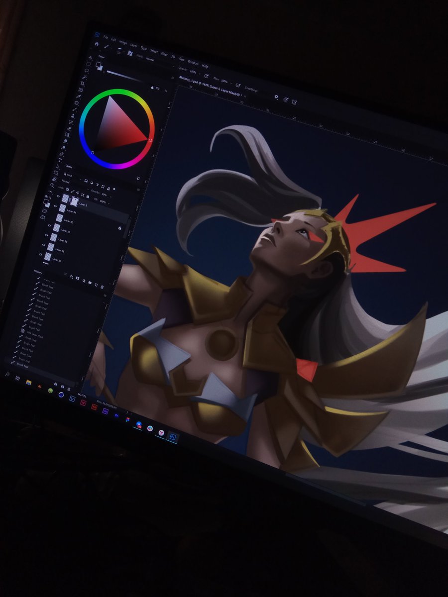The width and height of the screenshot is (448, 597).
Task: Select the Crop tool
Action: pos(83,83)
